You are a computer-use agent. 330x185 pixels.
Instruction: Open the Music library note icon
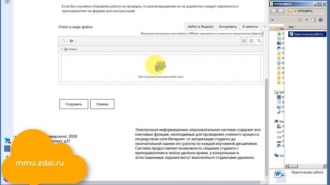point(279,112)
